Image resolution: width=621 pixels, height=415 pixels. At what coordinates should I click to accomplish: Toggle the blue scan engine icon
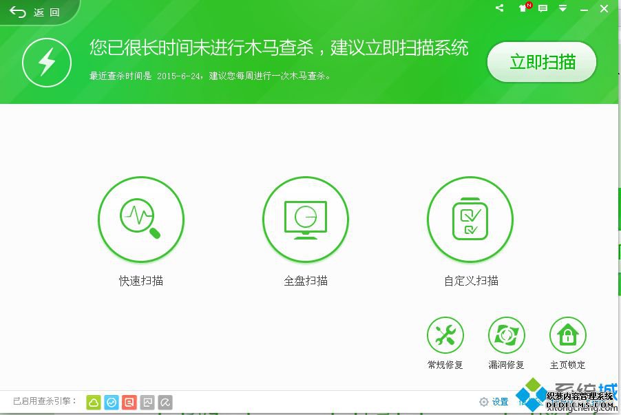pos(112,403)
